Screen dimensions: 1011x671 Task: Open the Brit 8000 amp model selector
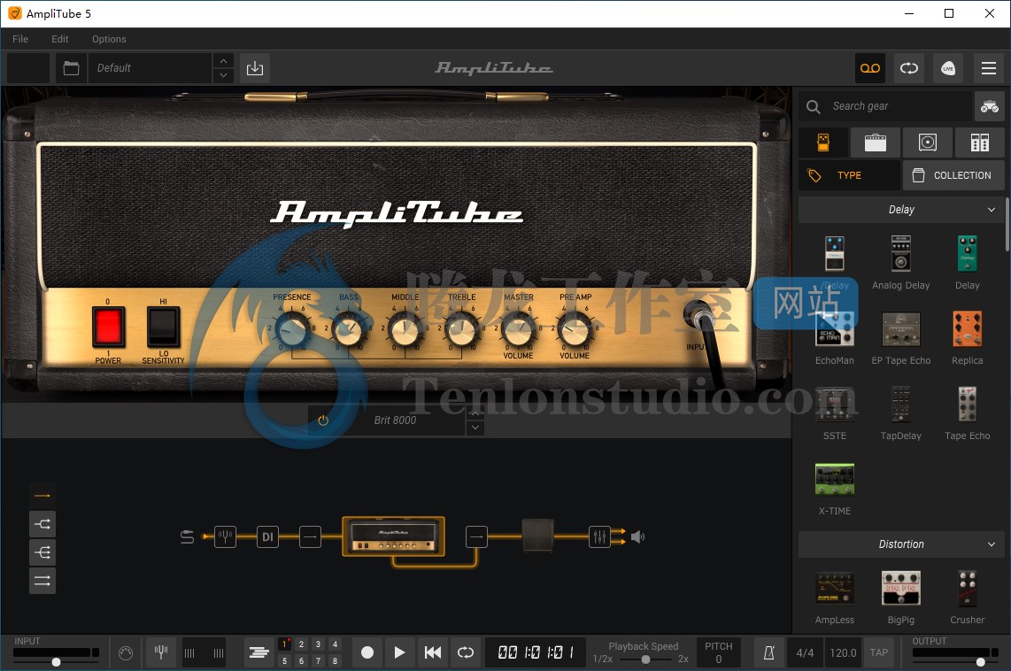395,420
